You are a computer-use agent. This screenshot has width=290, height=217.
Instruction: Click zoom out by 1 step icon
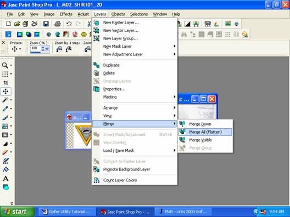pos(59,49)
